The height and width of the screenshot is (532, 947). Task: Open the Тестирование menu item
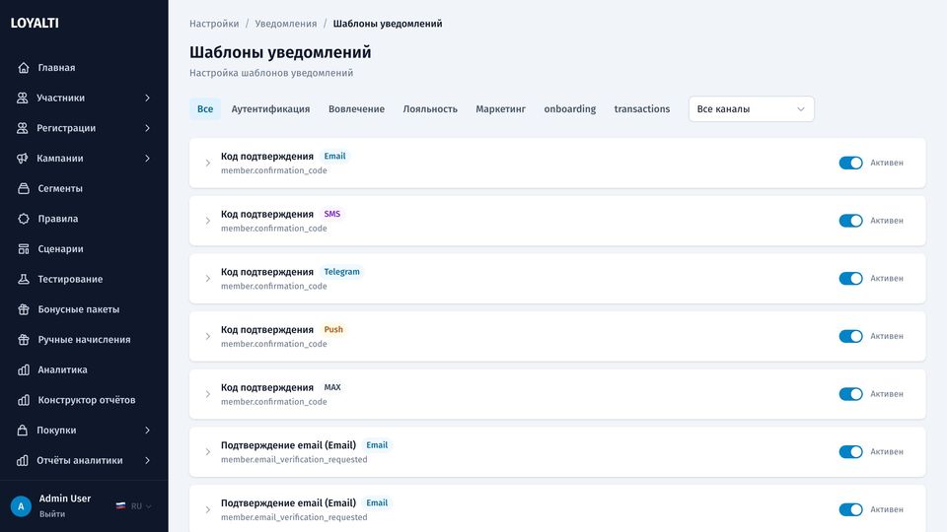pos(84,279)
